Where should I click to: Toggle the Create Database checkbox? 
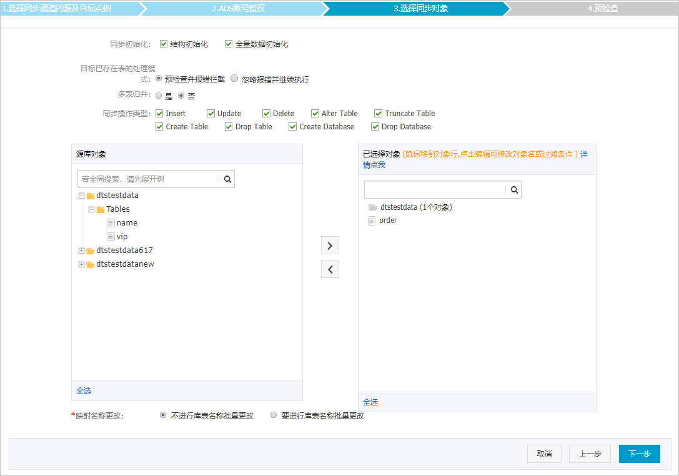(293, 126)
